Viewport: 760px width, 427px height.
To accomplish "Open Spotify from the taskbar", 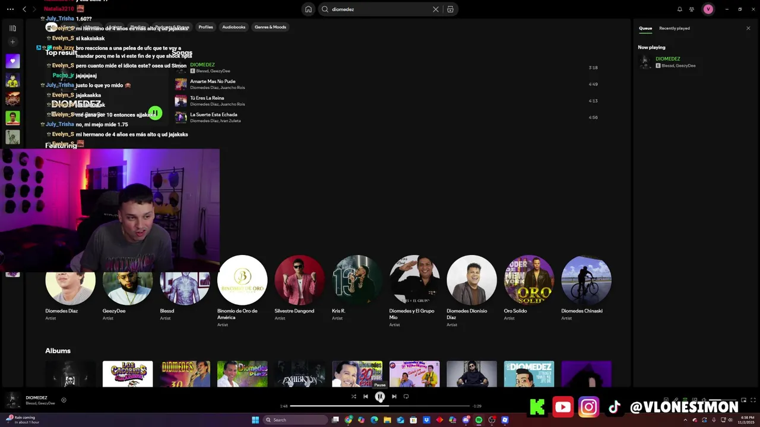I will [x=479, y=420].
